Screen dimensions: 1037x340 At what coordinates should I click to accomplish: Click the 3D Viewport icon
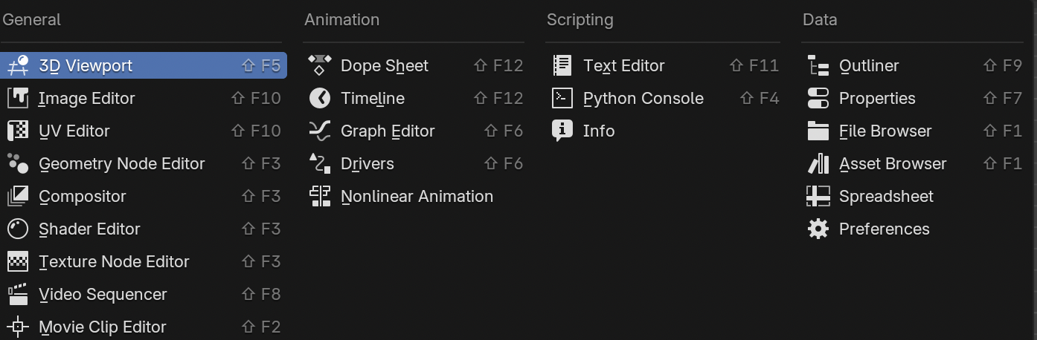coord(18,65)
